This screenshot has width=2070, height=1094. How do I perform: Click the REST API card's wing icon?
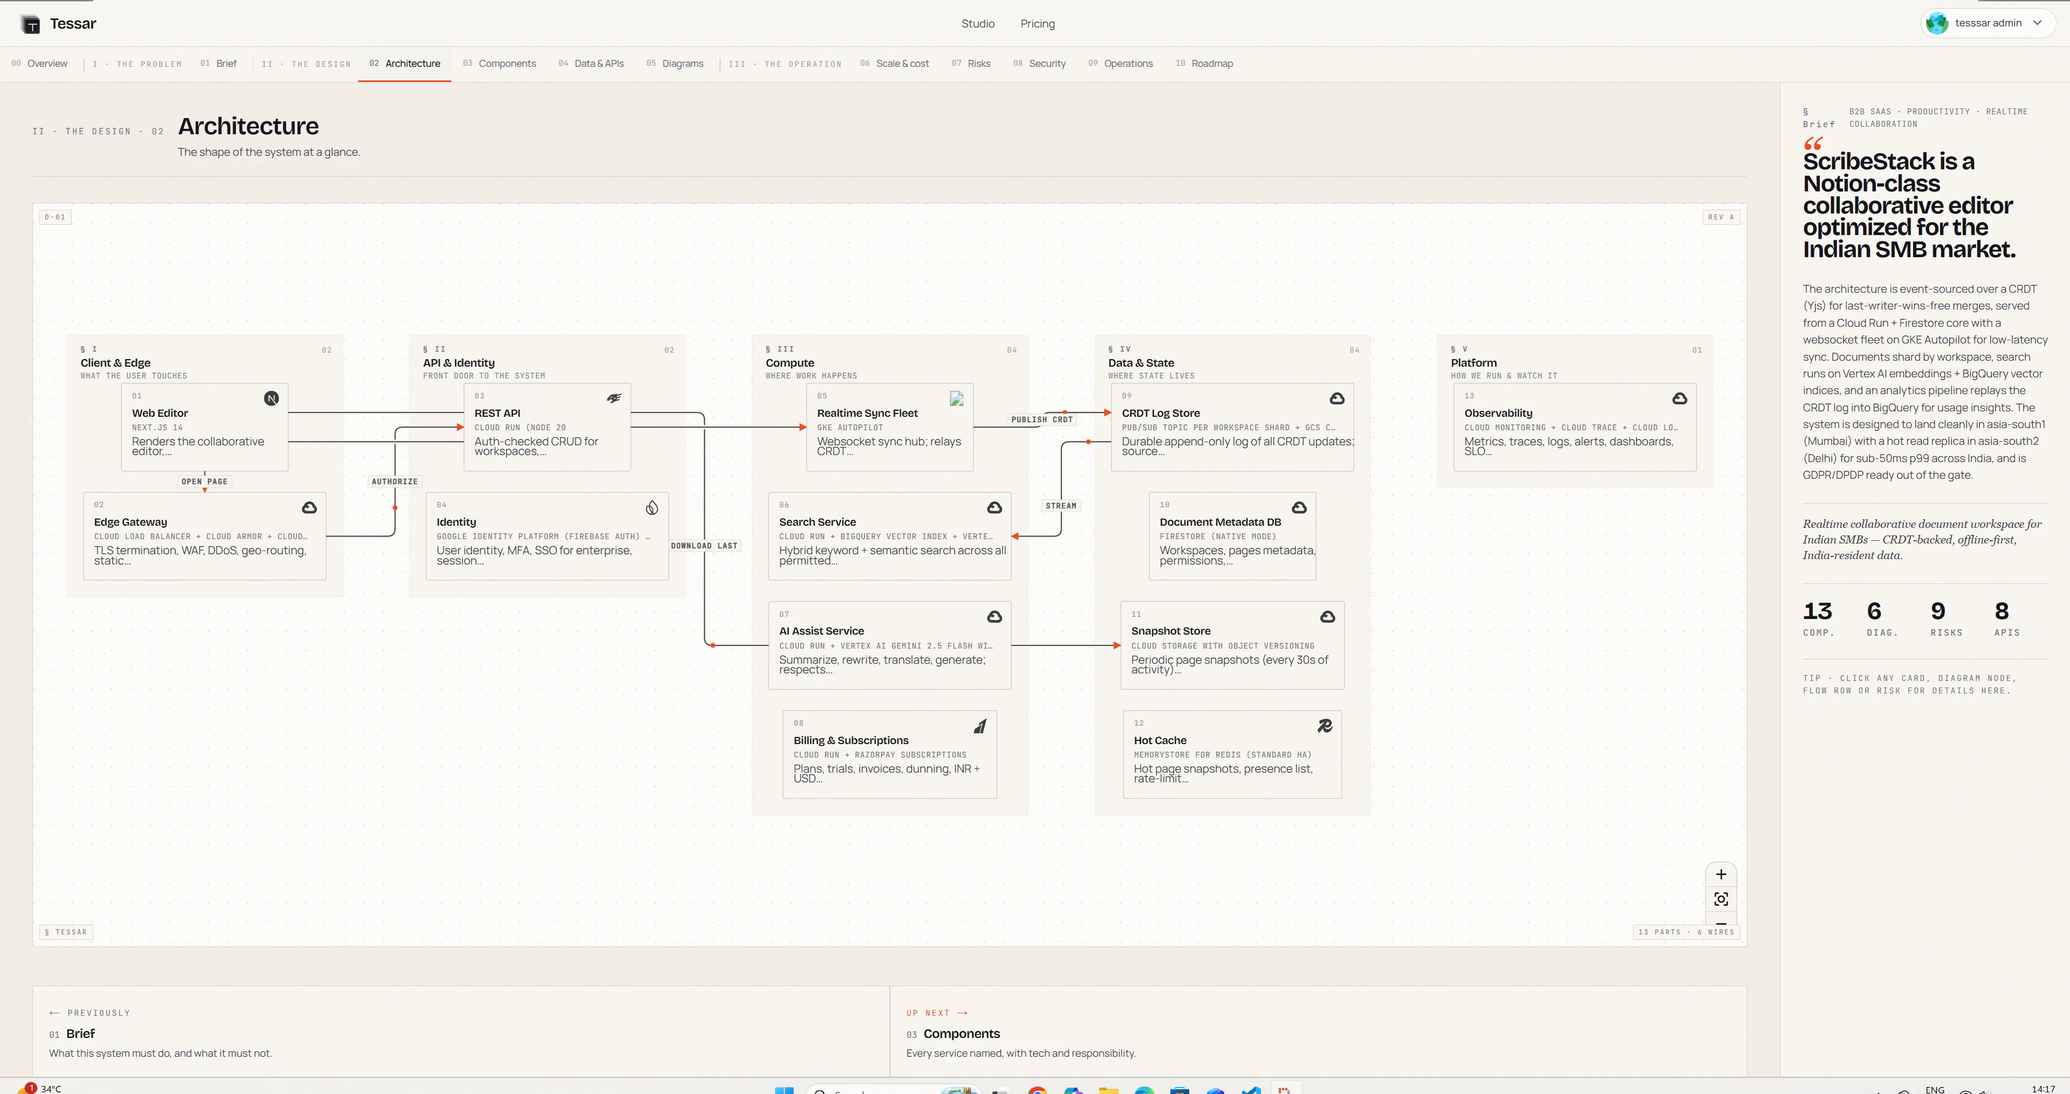tap(614, 398)
